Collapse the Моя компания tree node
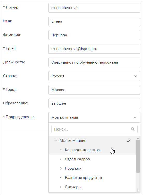The width and height of the screenshot is (143, 195). click(56, 141)
